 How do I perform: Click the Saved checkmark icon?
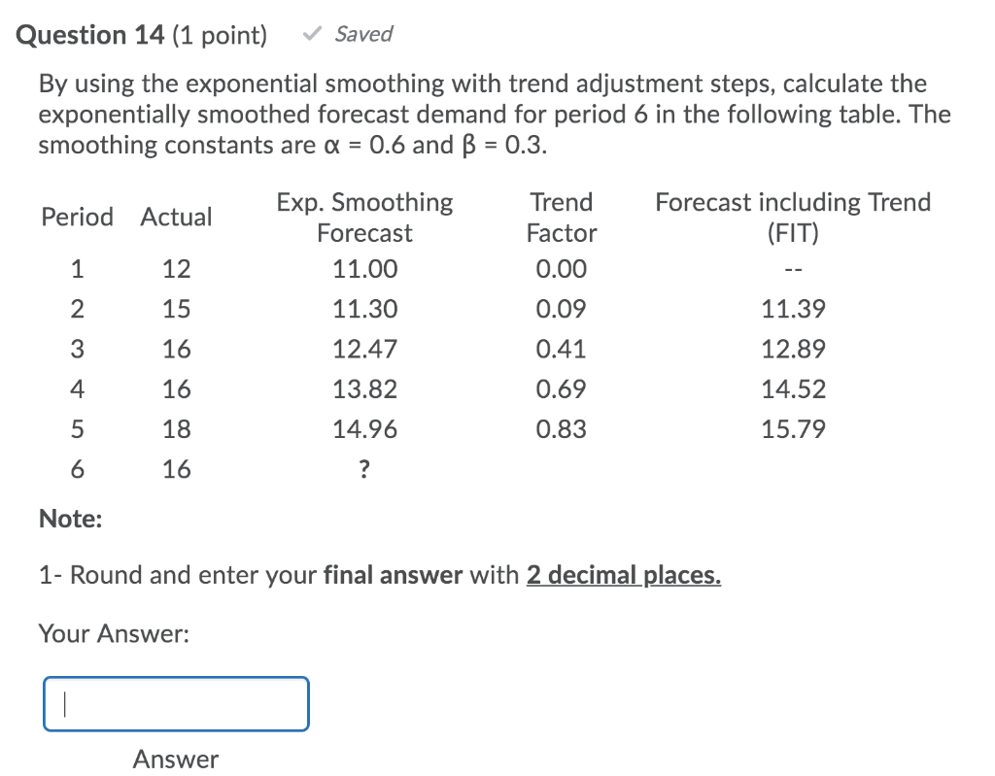click(x=311, y=33)
